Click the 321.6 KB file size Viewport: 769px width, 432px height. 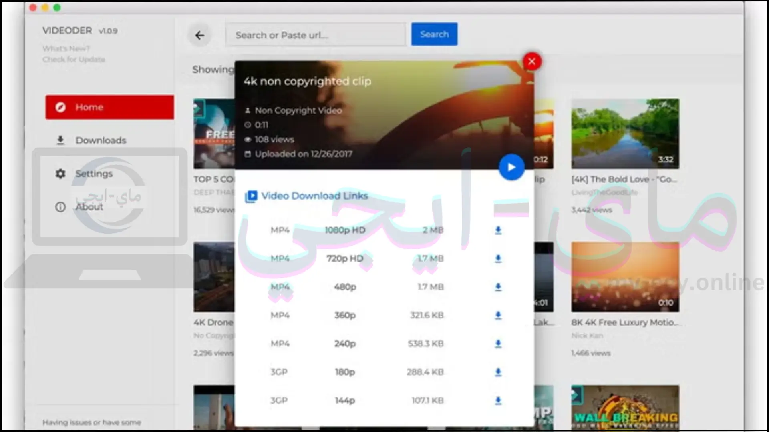[427, 315]
